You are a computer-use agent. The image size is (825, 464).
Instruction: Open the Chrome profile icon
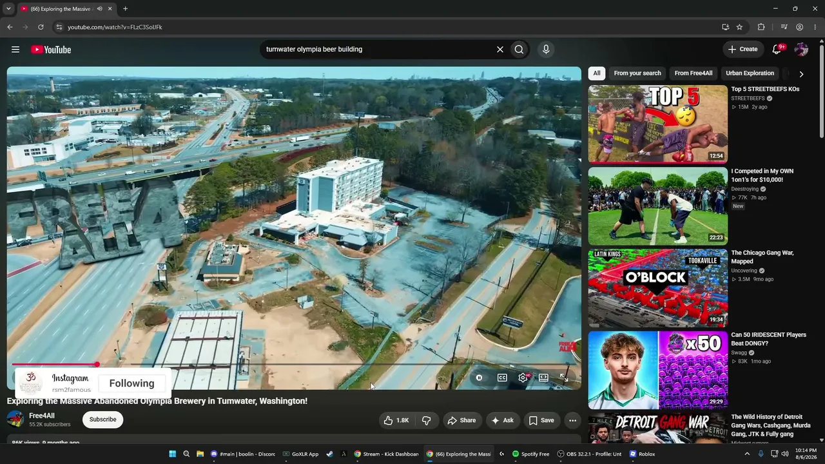point(799,27)
